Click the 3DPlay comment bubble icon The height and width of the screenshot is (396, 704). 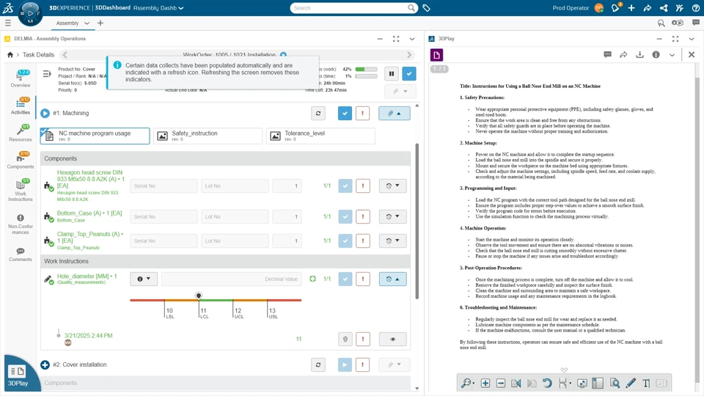(x=607, y=55)
